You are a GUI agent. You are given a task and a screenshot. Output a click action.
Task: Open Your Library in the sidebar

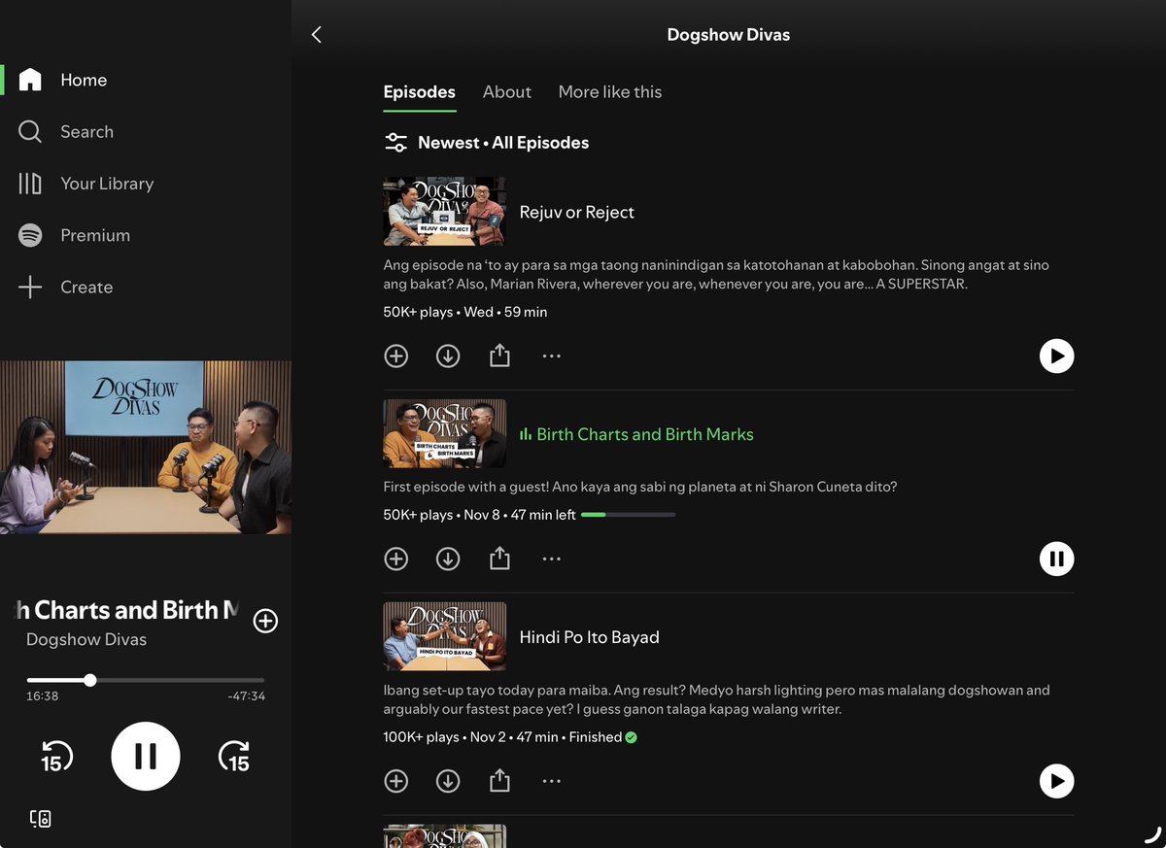(x=86, y=183)
